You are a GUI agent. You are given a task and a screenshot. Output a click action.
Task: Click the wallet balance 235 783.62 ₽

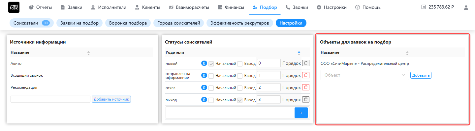pos(438,7)
